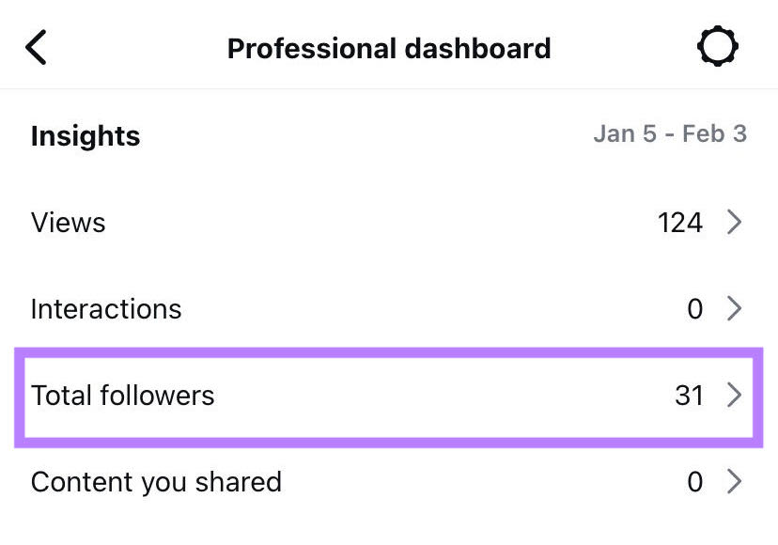Select the Insights section heading

pyautogui.click(x=85, y=136)
